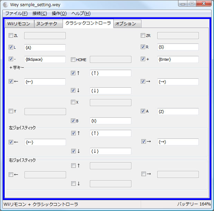The height and width of the screenshot is (211, 214).
Task: Click the 左ジョイスティック left field {←}
Action: 45,142
